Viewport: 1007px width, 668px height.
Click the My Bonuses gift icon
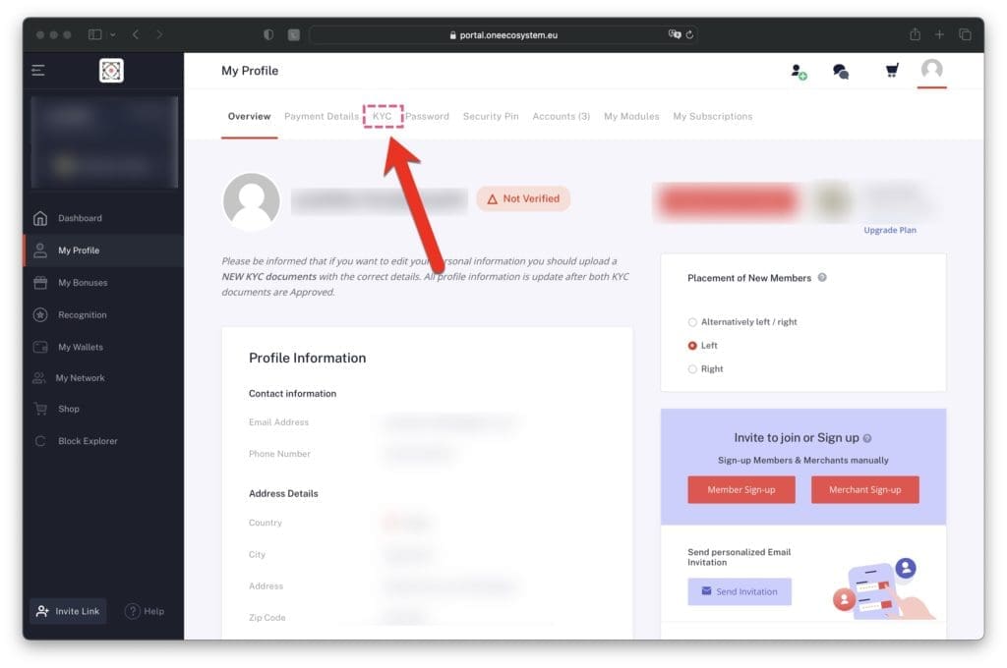pyautogui.click(x=39, y=282)
